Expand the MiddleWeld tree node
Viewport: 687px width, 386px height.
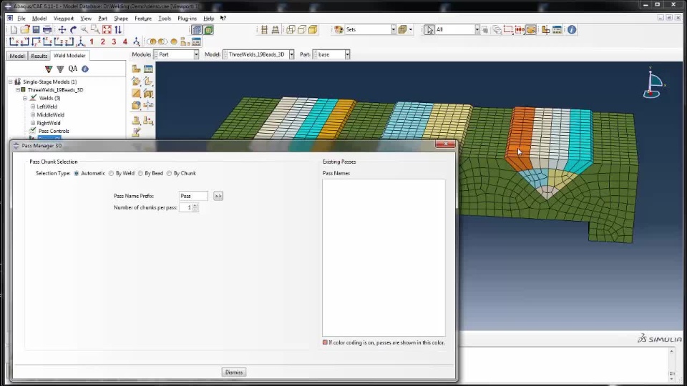[x=33, y=114]
